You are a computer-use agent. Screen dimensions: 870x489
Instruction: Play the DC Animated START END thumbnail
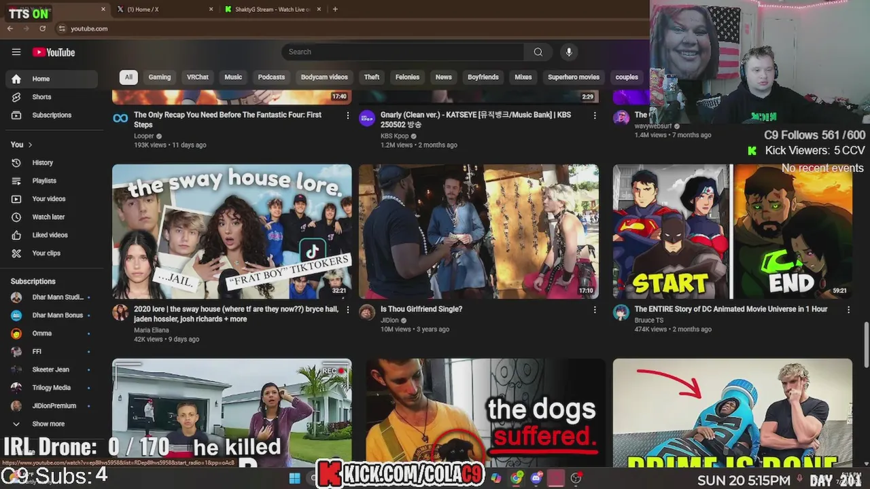tap(733, 232)
